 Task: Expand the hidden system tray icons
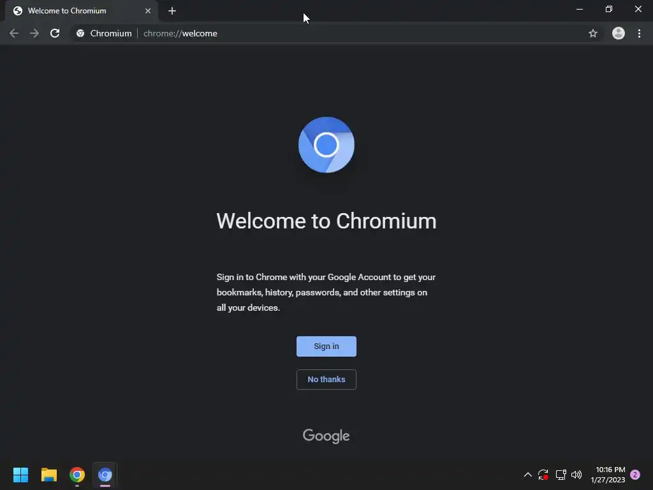pos(527,475)
